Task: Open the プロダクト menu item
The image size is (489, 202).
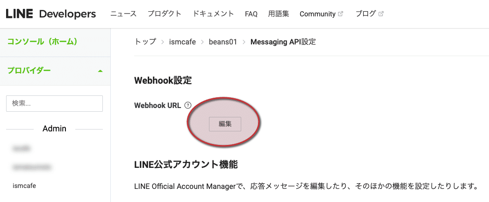Action: point(165,14)
